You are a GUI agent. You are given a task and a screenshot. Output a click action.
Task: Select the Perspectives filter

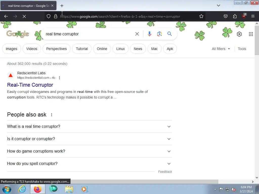(56, 49)
